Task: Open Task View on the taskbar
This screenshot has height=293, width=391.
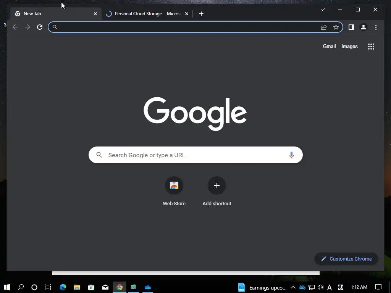Action: 48,287
